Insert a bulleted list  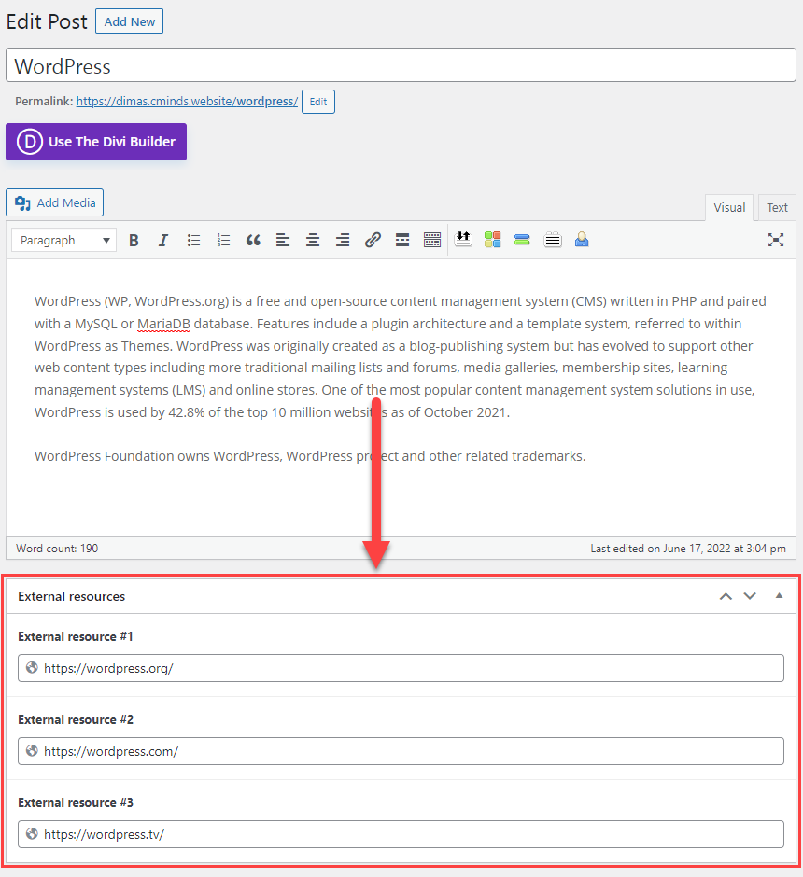point(193,241)
